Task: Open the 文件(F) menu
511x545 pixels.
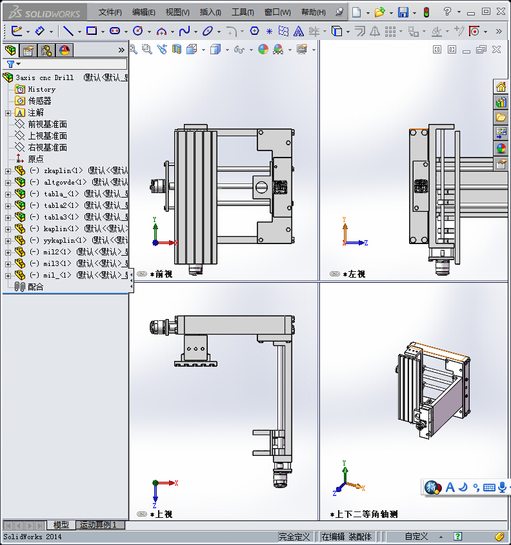Action: point(110,12)
